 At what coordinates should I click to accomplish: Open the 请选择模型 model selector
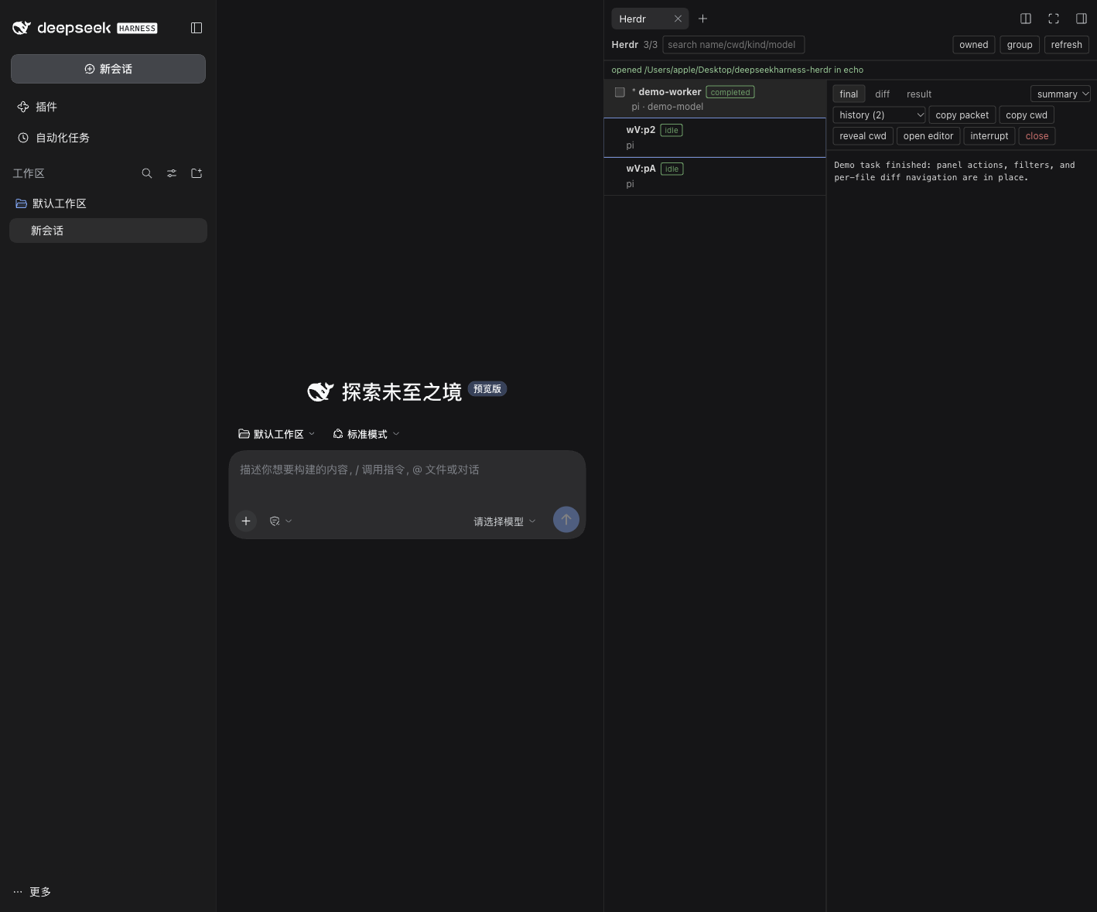point(504,521)
